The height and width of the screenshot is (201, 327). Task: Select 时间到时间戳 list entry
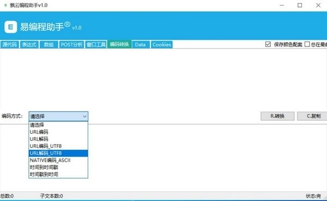58,167
